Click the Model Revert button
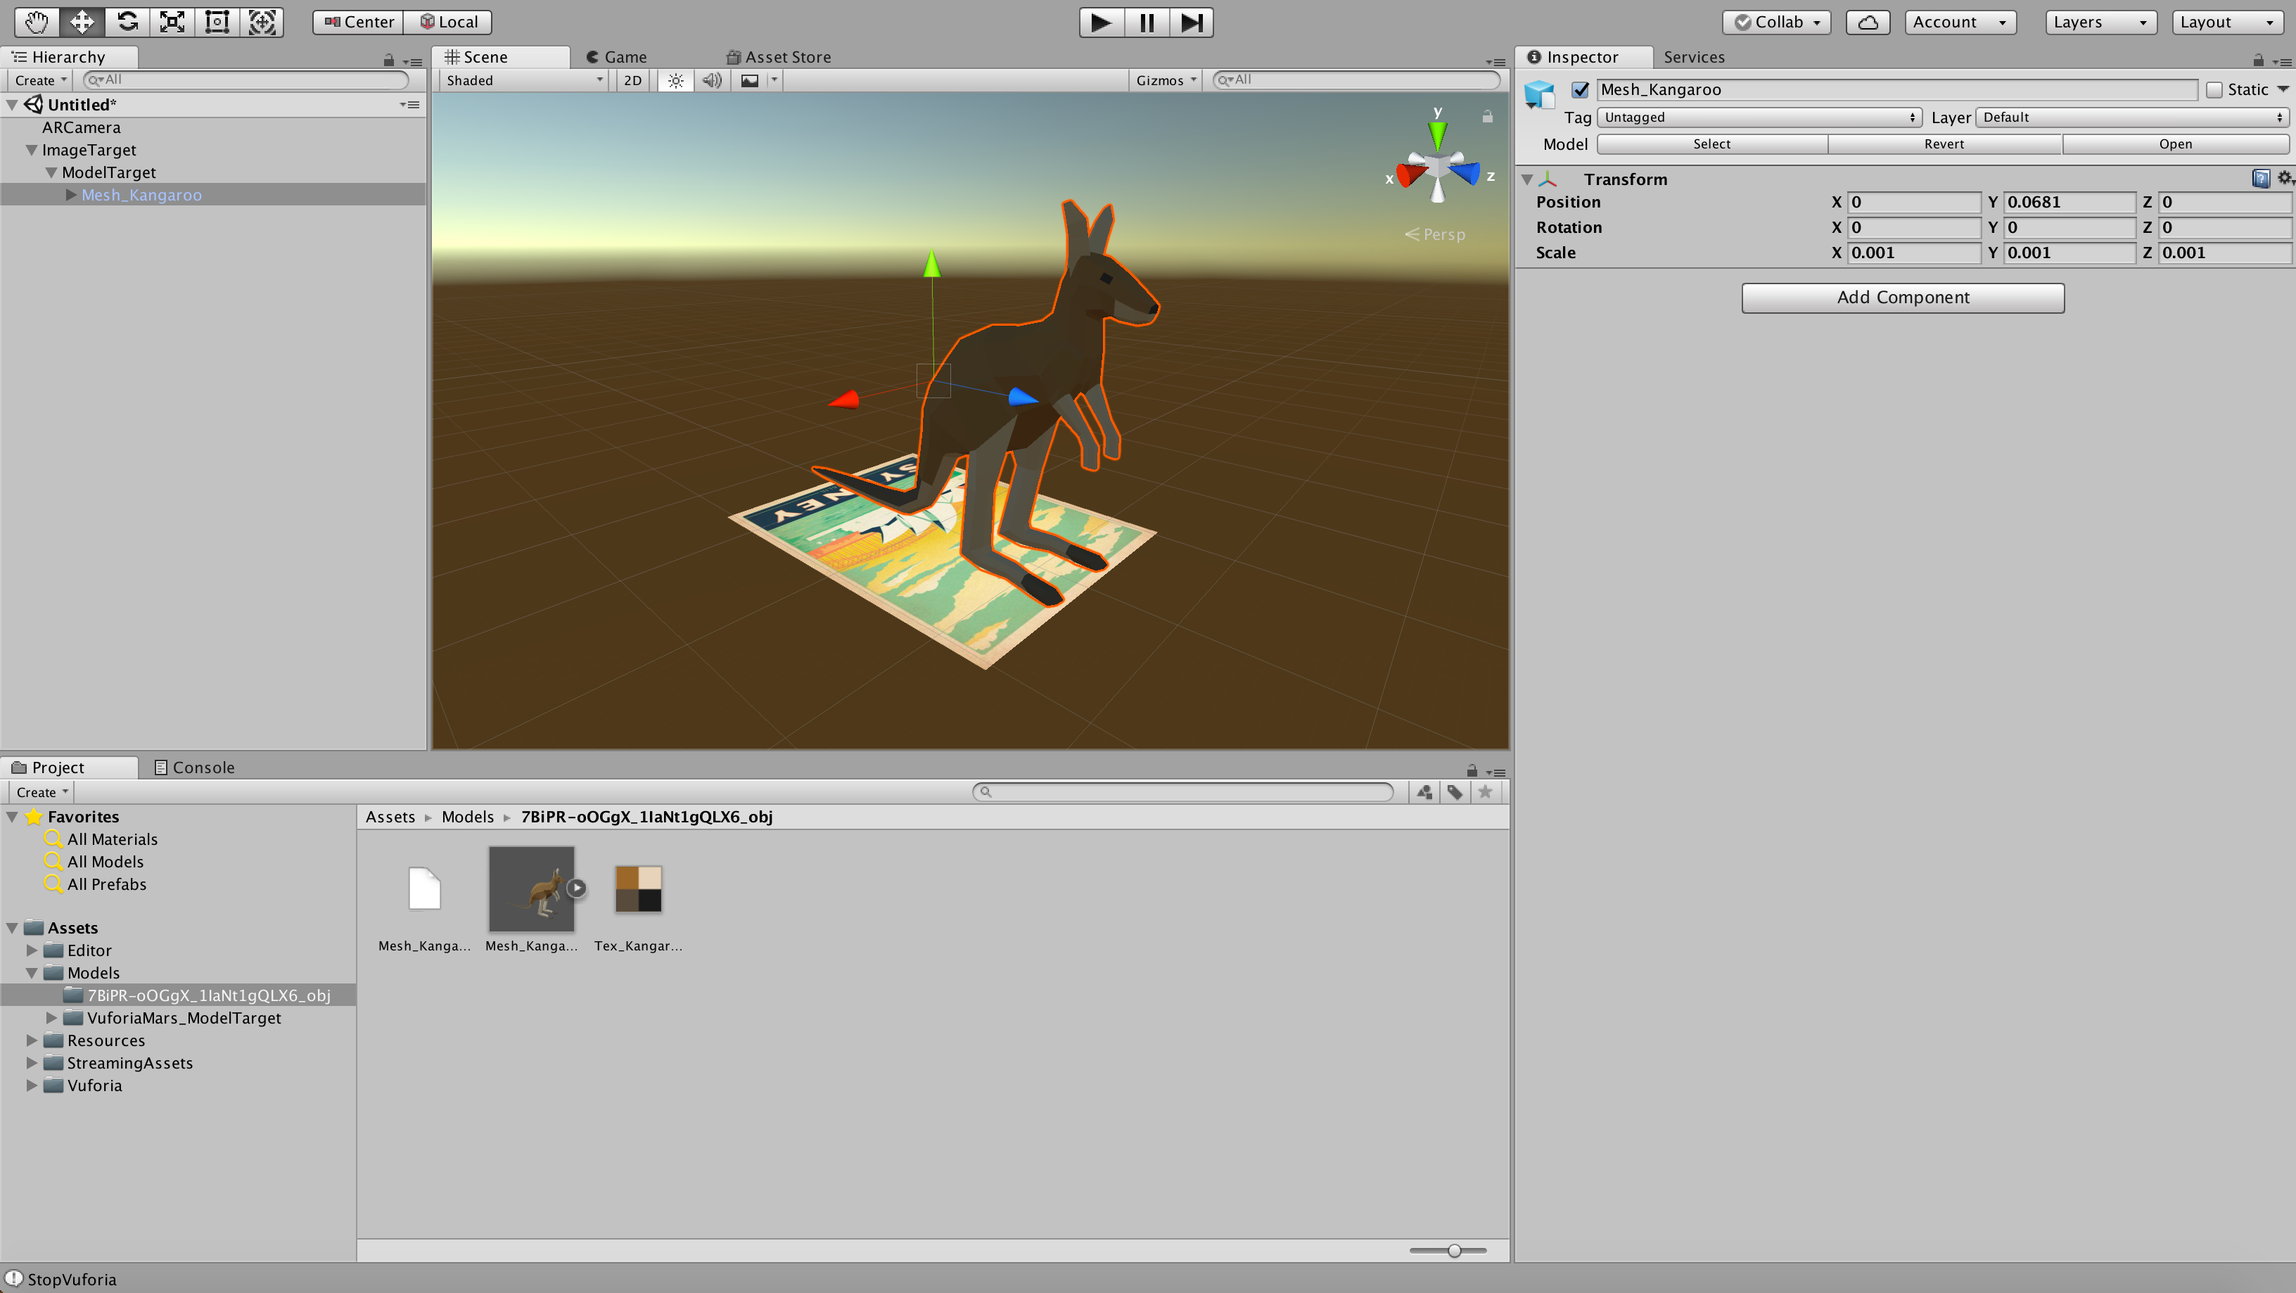2296x1293 pixels. click(1944, 144)
